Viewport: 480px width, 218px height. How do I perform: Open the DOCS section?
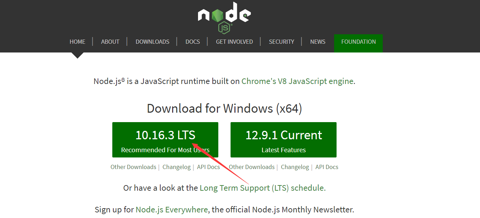pos(193,42)
